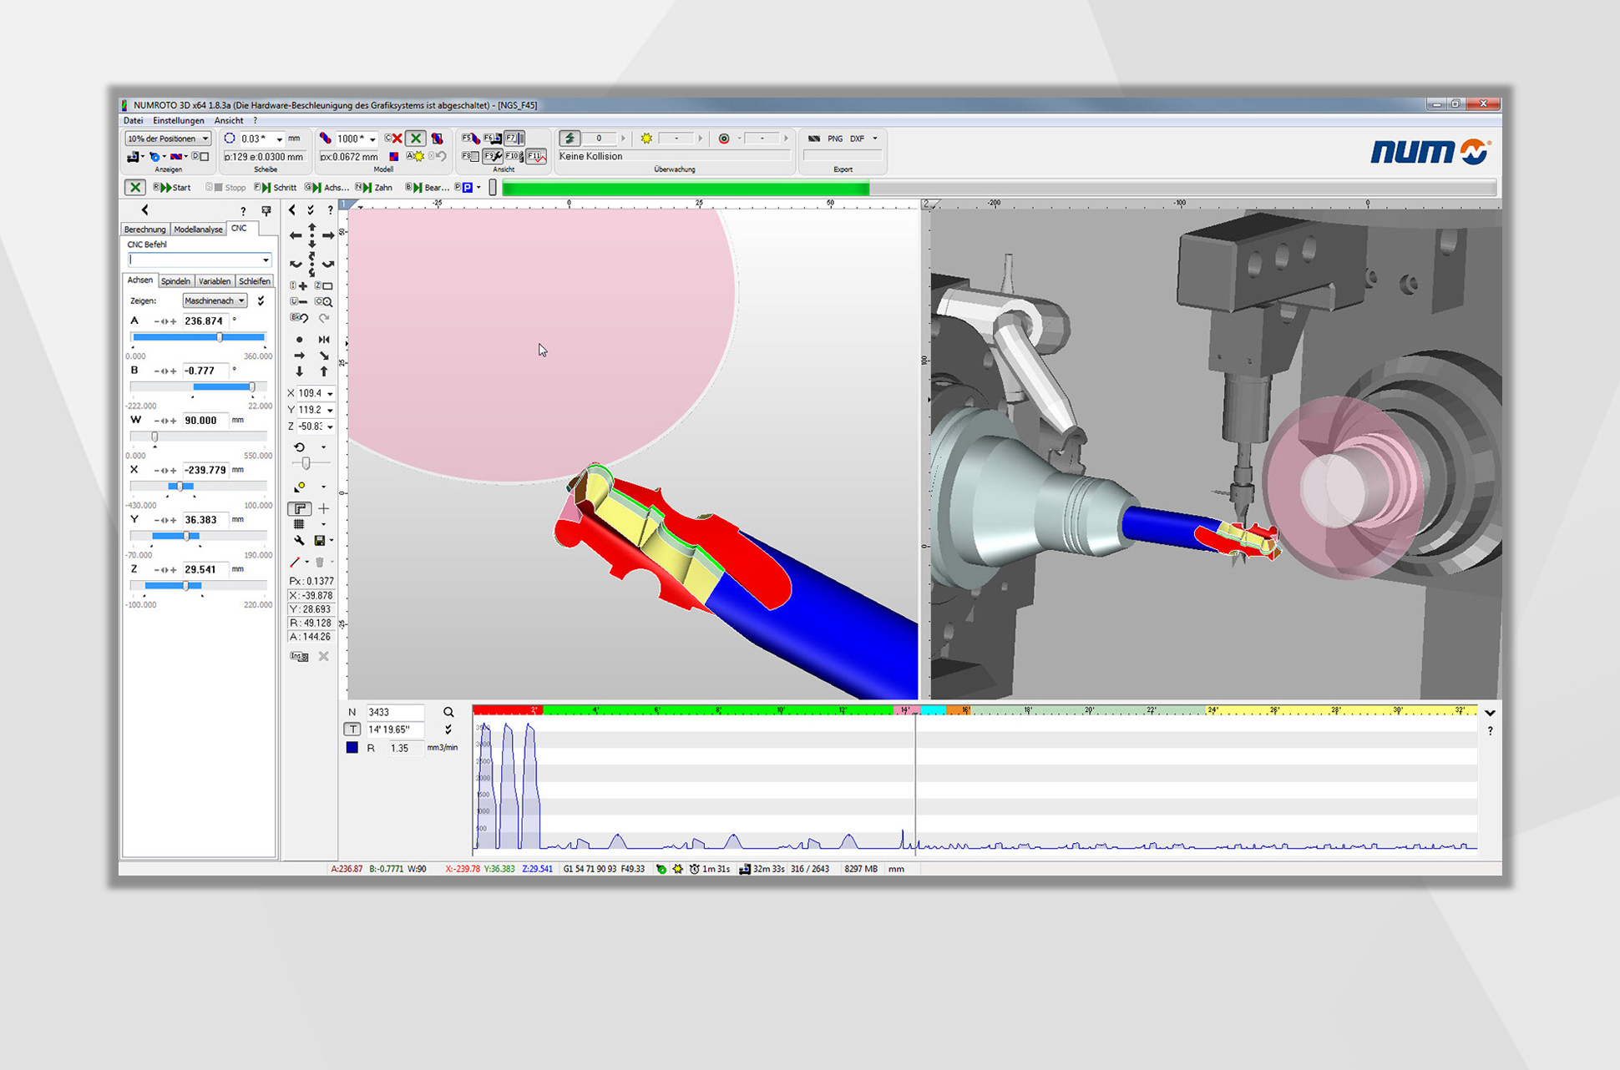Click the wrench settings icon in view toolbar
Viewport: 1620px width, 1070px height.
[x=299, y=541]
